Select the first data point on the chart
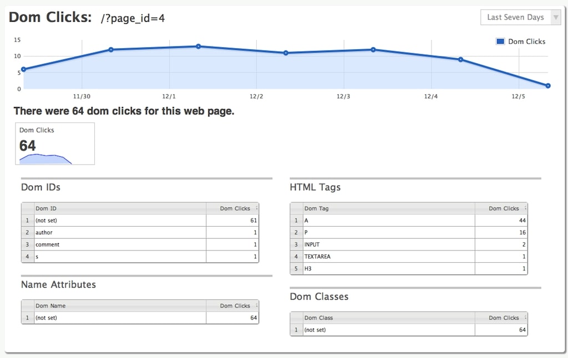This screenshot has width=568, height=358. [x=23, y=69]
